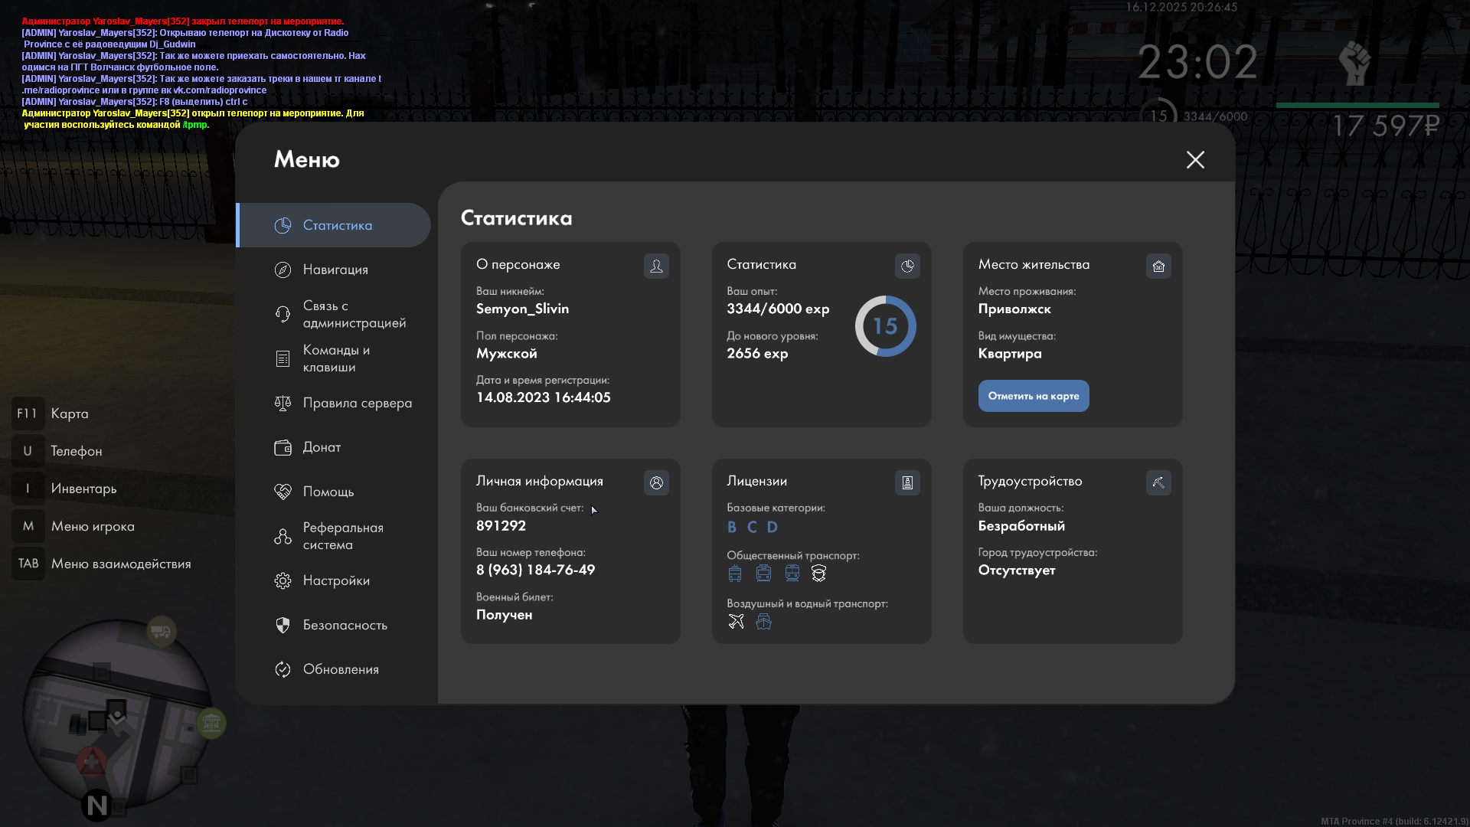Click the pickaxe icon in Трудоустройство card
The image size is (1470, 827).
pos(1158,482)
